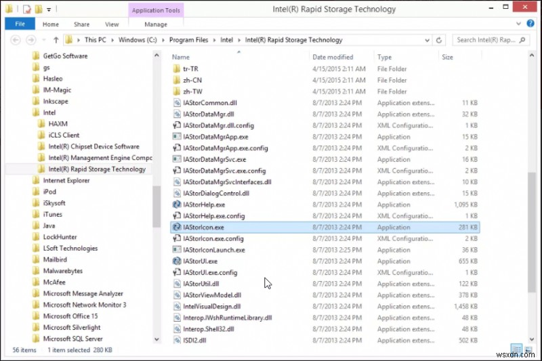Switch to Details view icon in status bar
542x361 pixels.
pos(516,349)
